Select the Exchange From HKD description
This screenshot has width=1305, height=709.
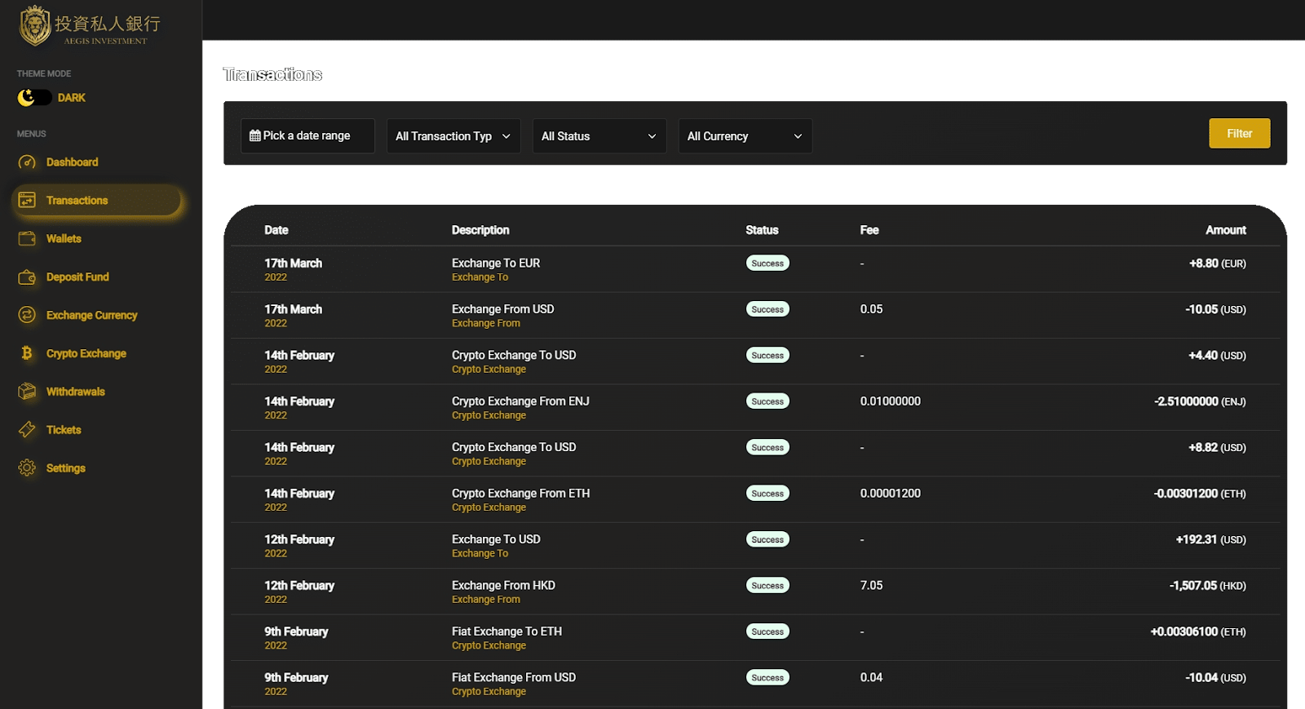coord(503,586)
